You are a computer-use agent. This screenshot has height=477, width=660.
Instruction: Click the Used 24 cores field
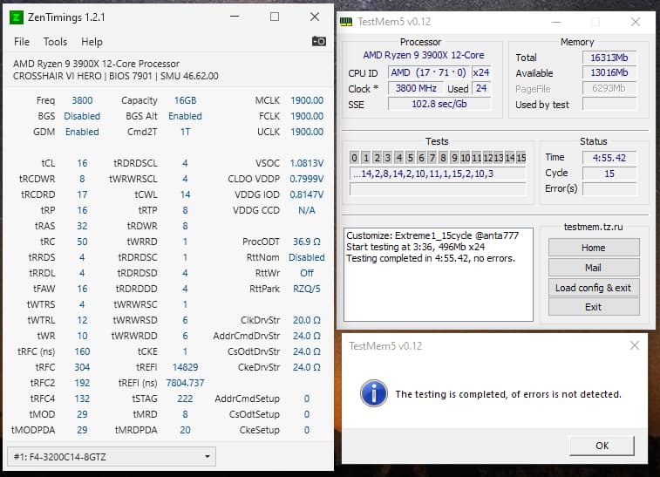pyautogui.click(x=481, y=88)
